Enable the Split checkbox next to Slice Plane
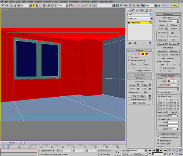This screenshot has width=183, height=156. coord(169,33)
